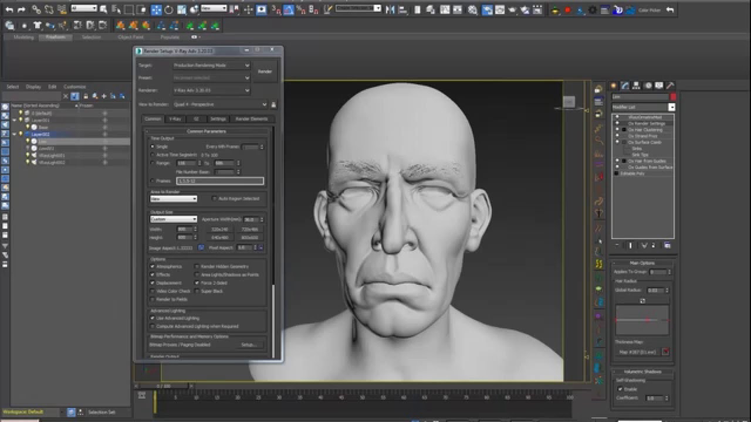
Task: Toggle the Displacement checkbox
Action: click(153, 283)
